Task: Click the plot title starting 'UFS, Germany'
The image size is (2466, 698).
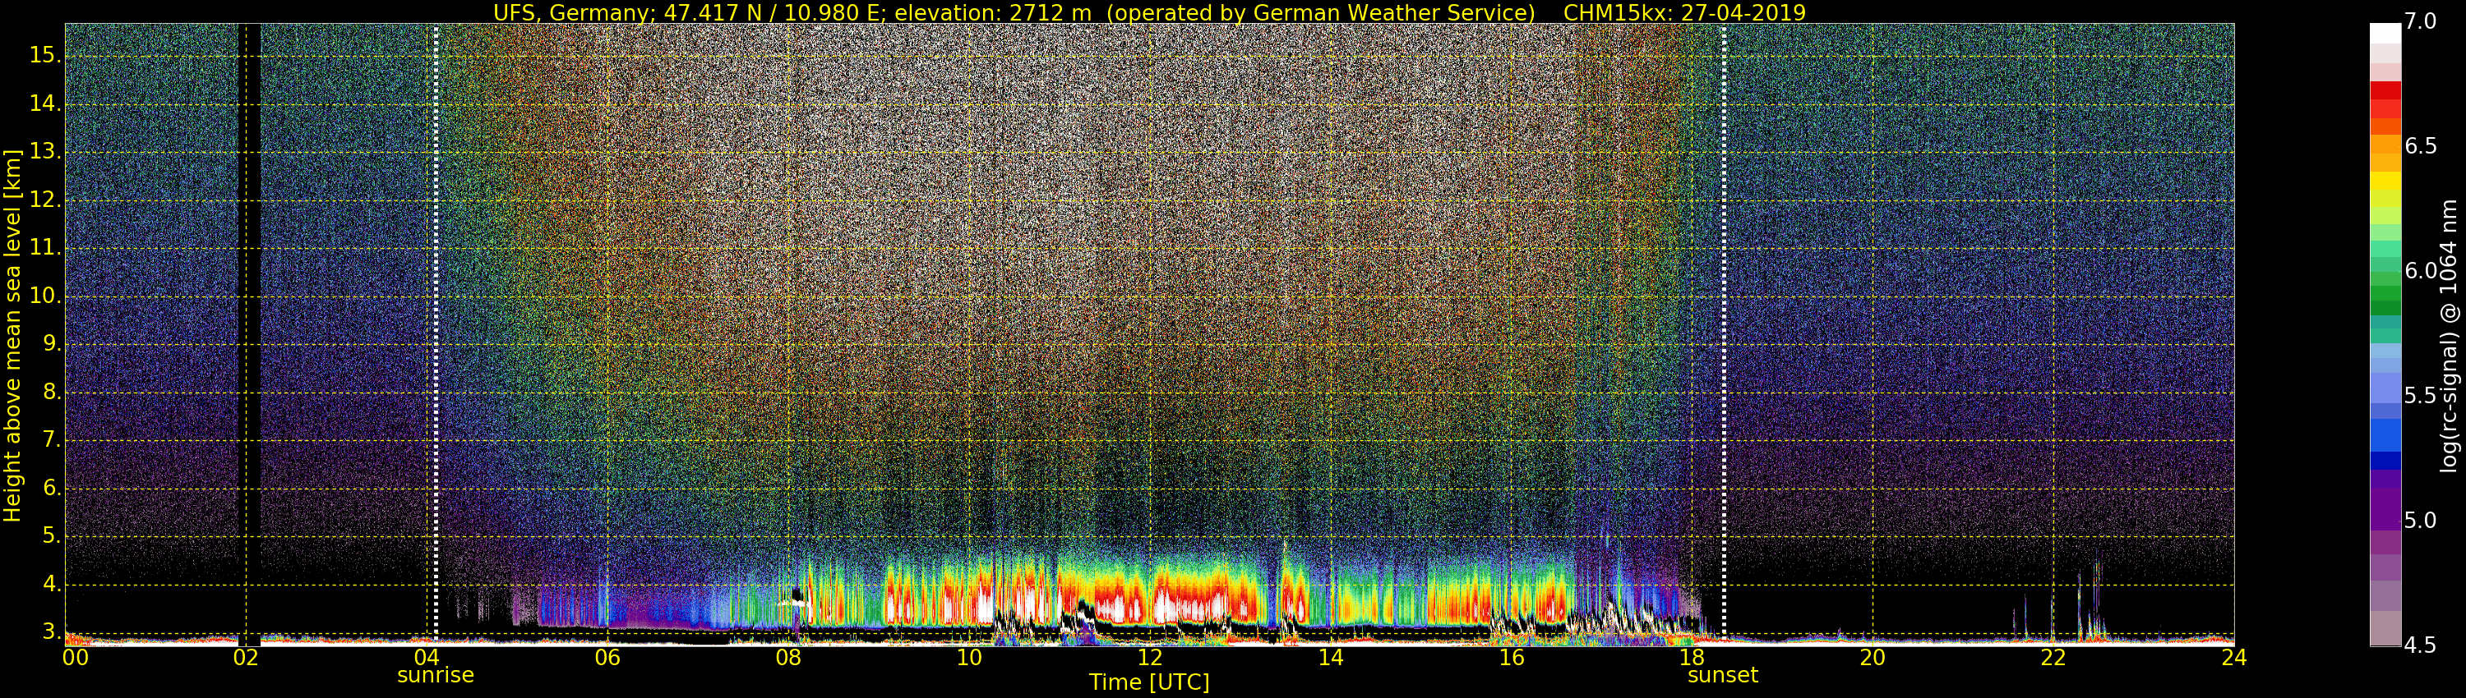Action: click(1149, 12)
